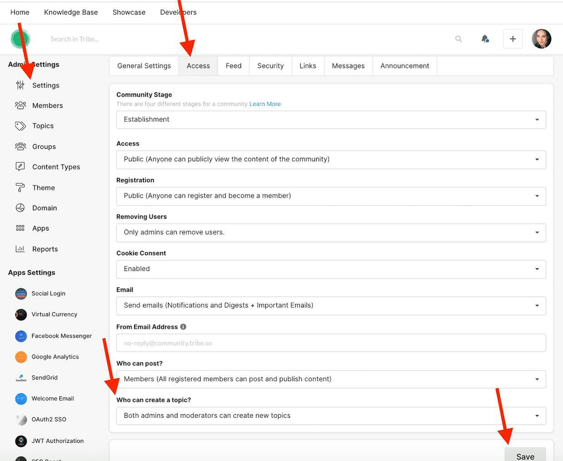Go to Home in top navigation
Image resolution: width=563 pixels, height=461 pixels.
pos(20,12)
